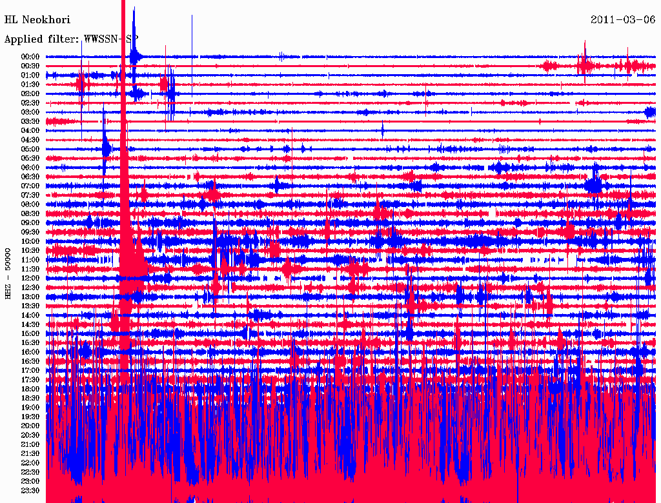Viewport: 661px width, 503px height.
Task: Select the 13:30 time label
Action: pos(30,306)
